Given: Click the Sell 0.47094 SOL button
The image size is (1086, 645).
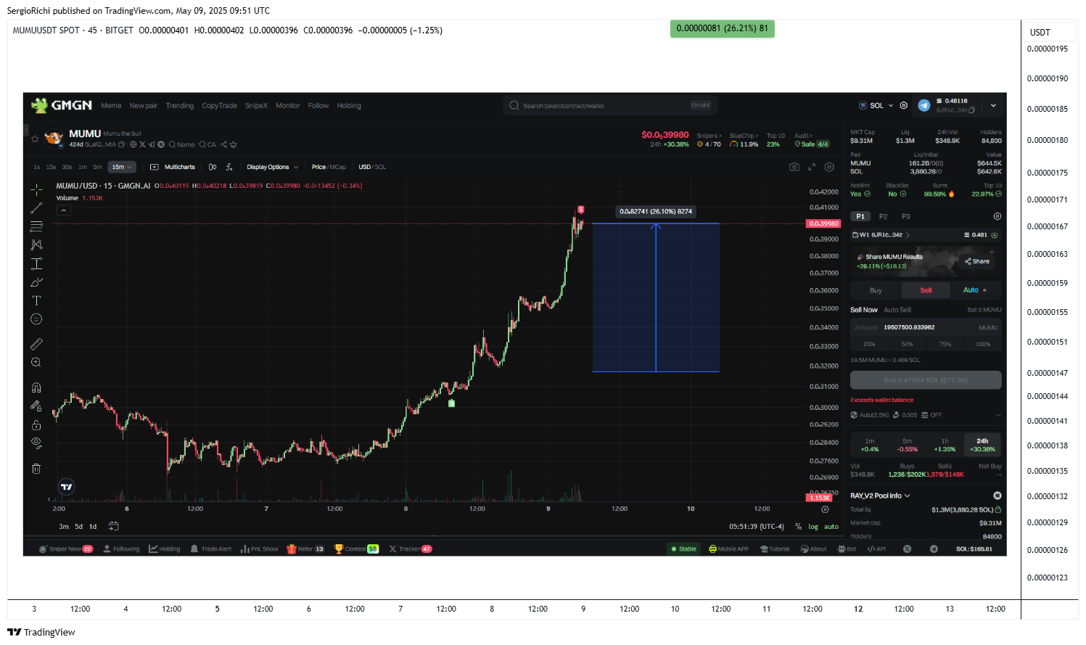Looking at the screenshot, I should point(926,380).
